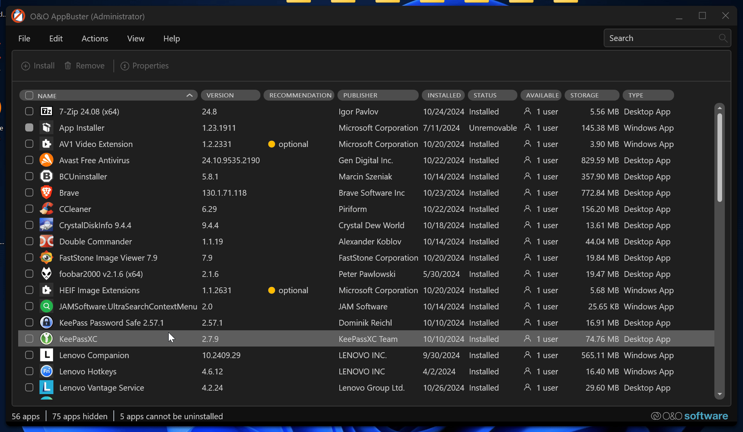The width and height of the screenshot is (743, 432).
Task: Click the scrollbar up arrow
Action: (720, 108)
